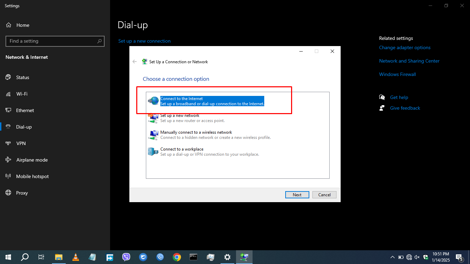The width and height of the screenshot is (470, 264).
Task: Click the Cancel button in wizard
Action: [x=324, y=195]
